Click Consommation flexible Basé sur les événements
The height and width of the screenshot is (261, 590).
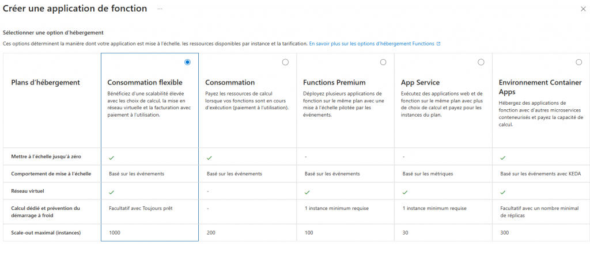click(x=137, y=174)
